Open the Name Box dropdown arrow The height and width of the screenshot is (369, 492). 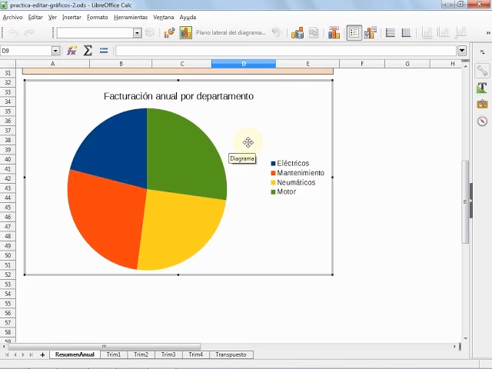[55, 51]
